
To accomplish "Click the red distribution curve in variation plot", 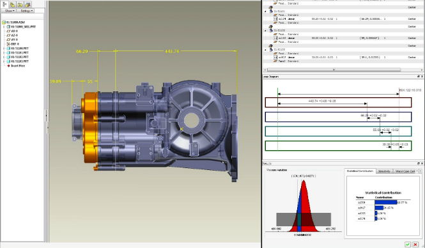I will [x=304, y=206].
